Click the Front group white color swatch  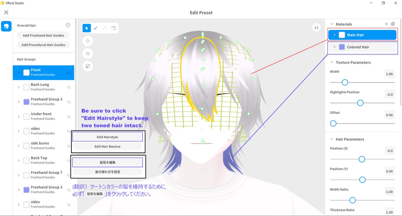point(26,73)
